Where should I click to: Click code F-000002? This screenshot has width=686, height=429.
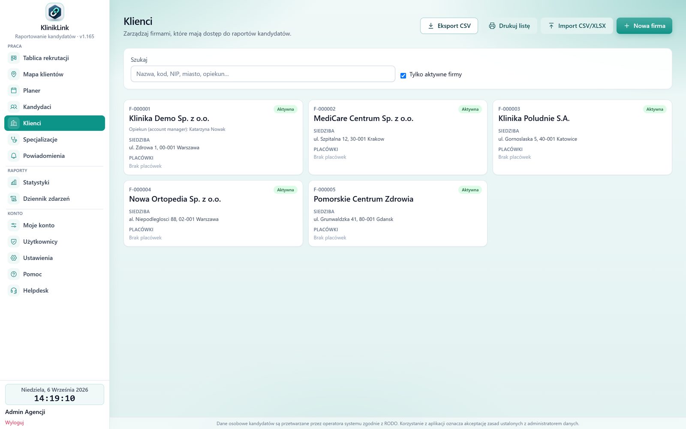(x=325, y=109)
